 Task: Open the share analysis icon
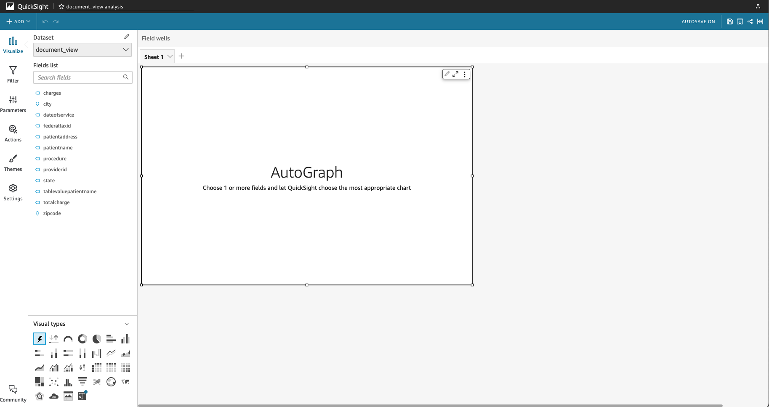click(x=750, y=21)
